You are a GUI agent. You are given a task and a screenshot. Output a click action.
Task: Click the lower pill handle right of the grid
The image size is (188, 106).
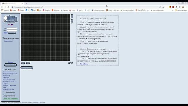(72, 21)
